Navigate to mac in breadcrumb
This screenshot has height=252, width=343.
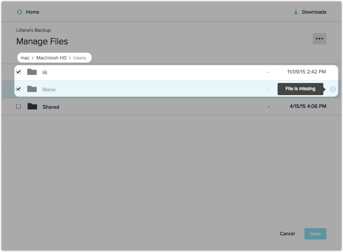pos(25,58)
